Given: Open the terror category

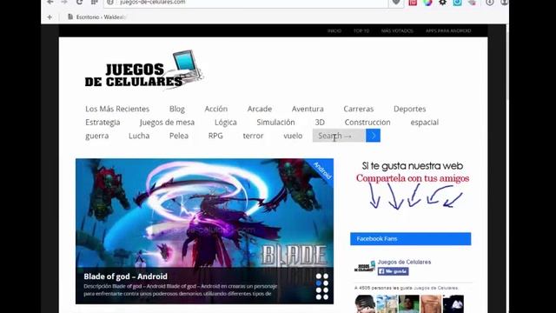Looking at the screenshot, I should pyautogui.click(x=253, y=136).
